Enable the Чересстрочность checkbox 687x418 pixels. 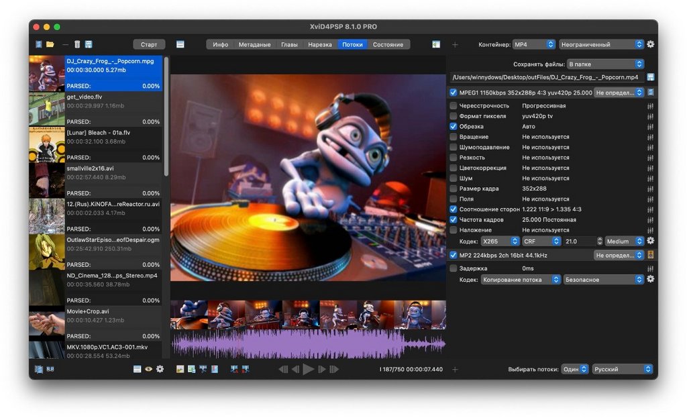(x=454, y=105)
